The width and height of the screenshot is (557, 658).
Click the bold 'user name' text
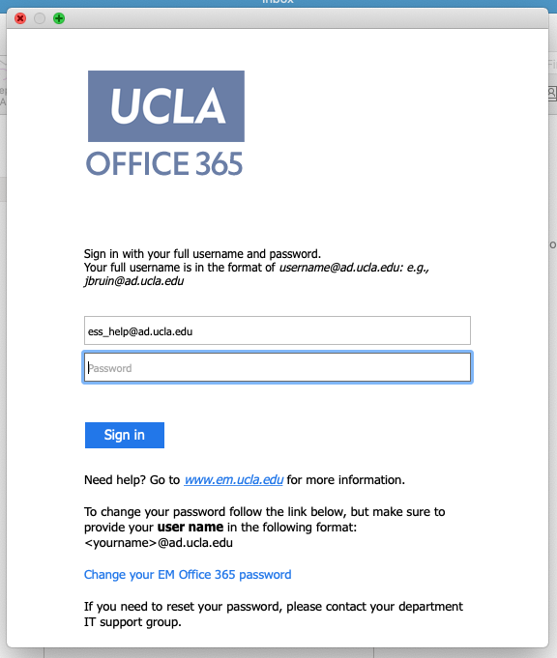pyautogui.click(x=191, y=527)
